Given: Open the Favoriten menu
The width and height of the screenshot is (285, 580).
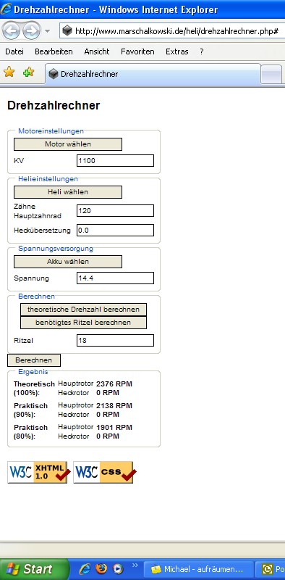Looking at the screenshot, I should 137,51.
